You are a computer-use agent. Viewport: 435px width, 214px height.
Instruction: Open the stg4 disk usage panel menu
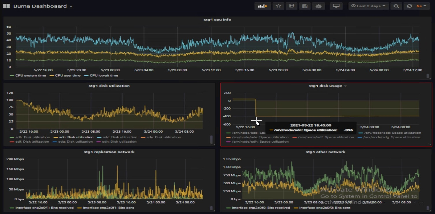pos(327,86)
